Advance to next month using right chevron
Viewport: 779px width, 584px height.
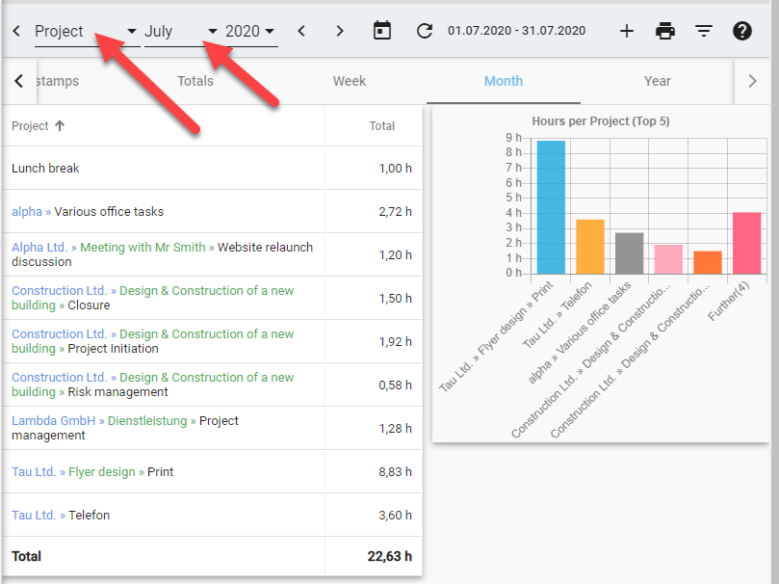coord(339,32)
